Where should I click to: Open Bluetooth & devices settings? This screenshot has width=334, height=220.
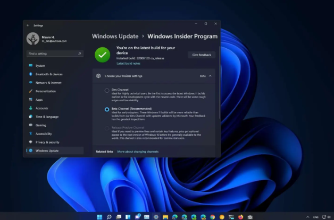point(55,74)
